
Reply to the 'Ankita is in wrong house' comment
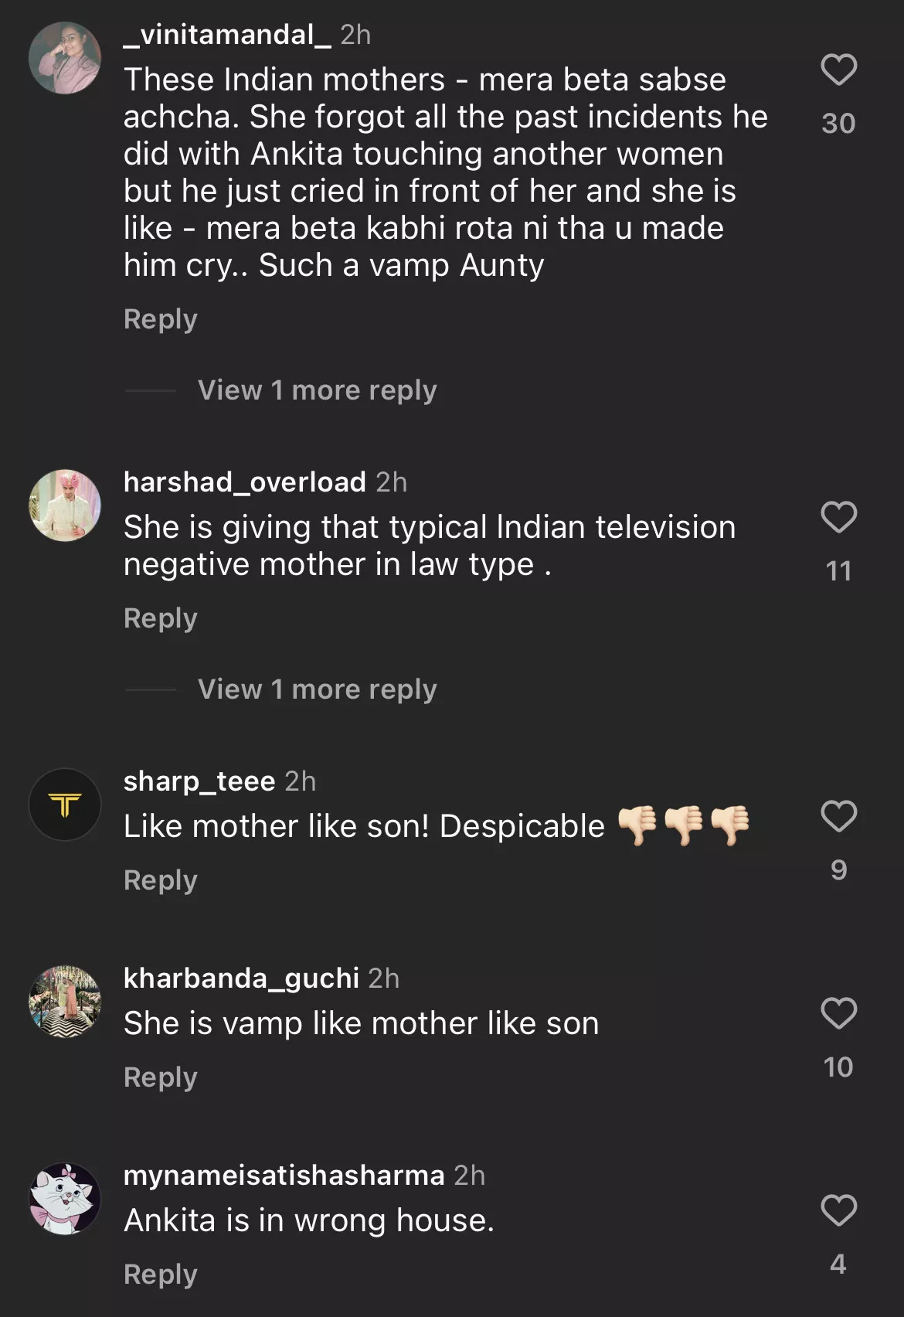click(161, 1274)
